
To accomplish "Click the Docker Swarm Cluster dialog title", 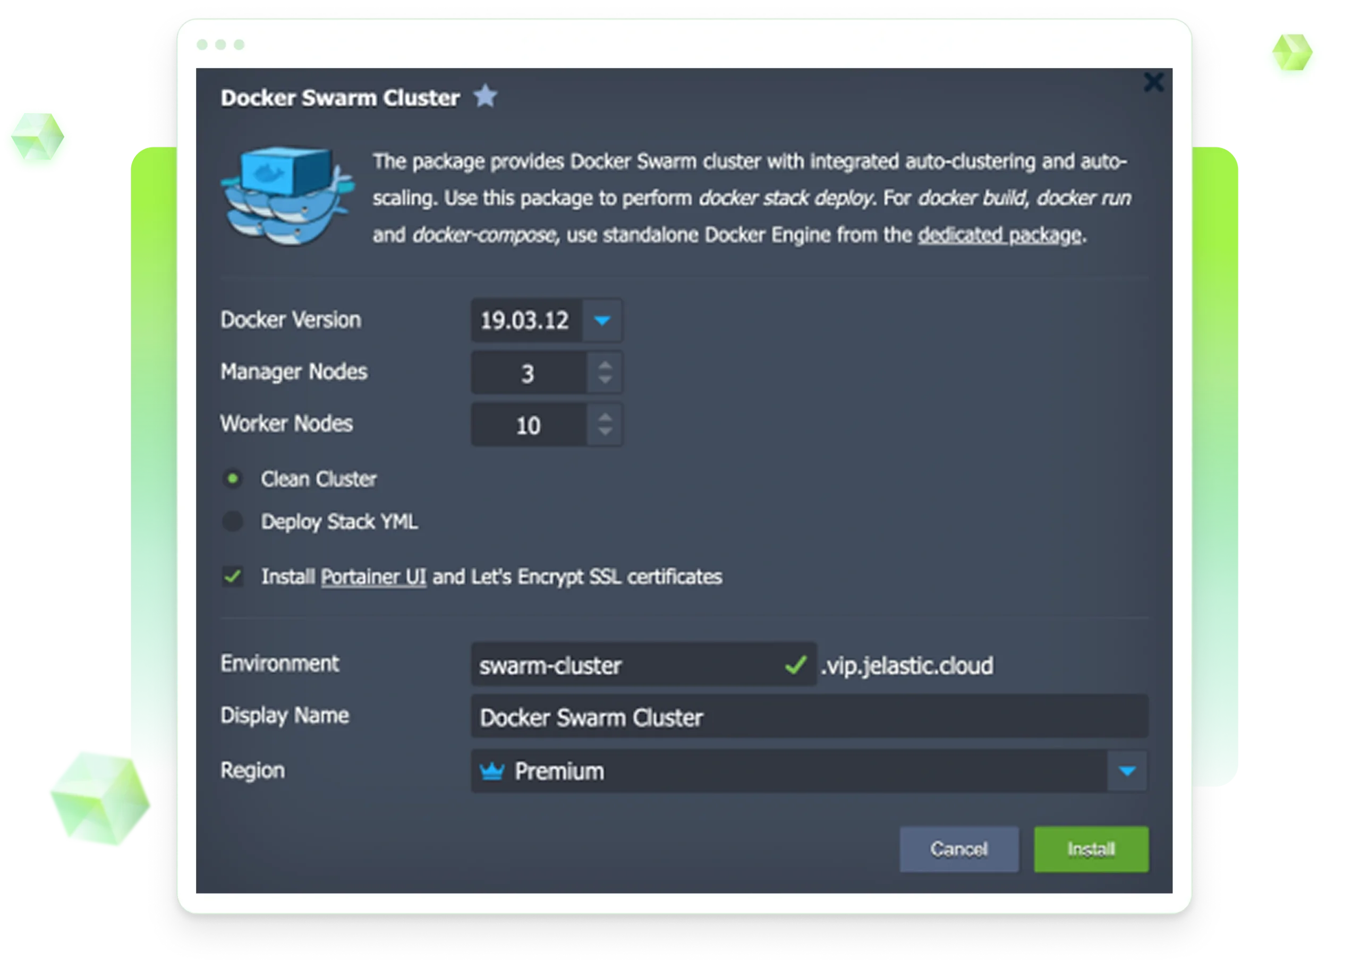I will coord(341,98).
